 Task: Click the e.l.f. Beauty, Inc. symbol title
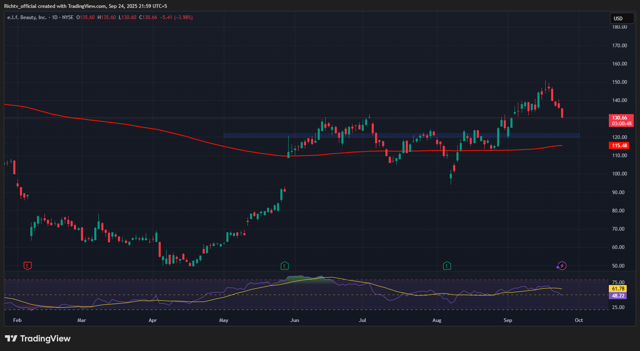(x=27, y=17)
